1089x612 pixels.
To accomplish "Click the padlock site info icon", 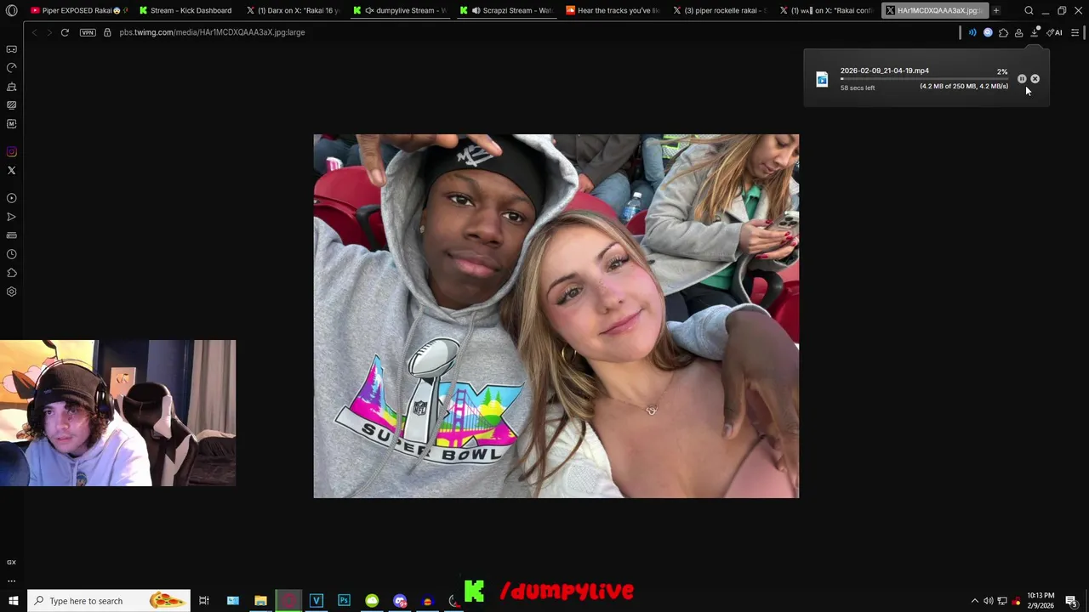I will [x=107, y=32].
